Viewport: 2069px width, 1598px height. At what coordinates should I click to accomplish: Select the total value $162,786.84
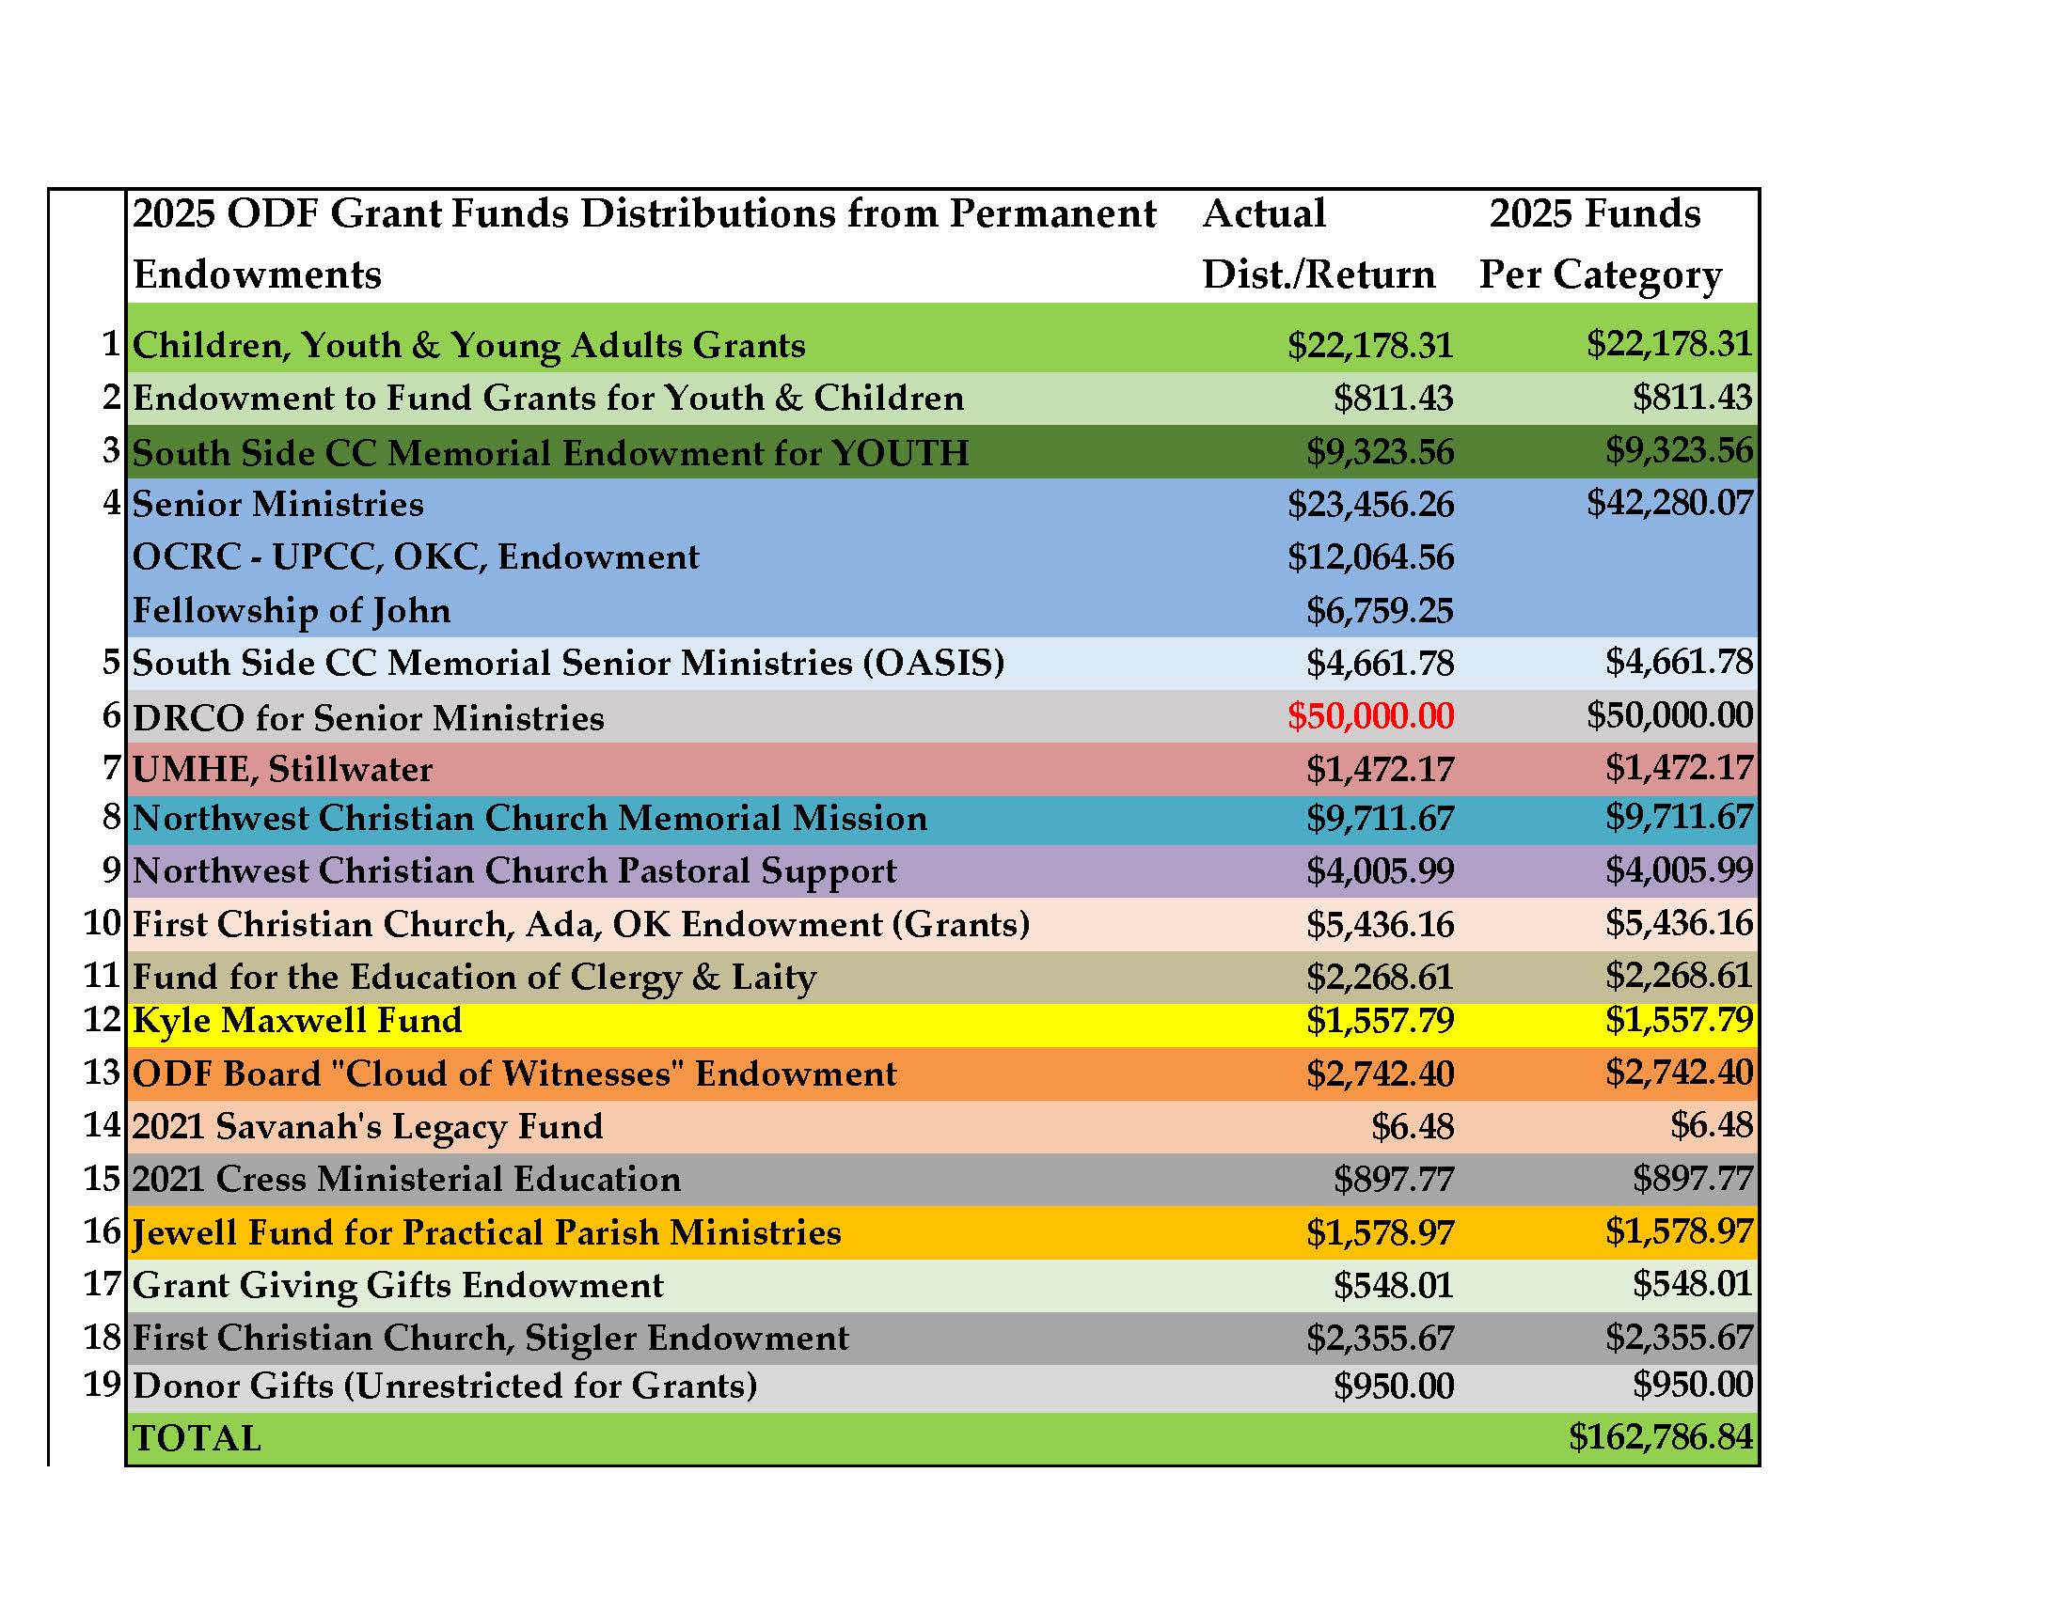pyautogui.click(x=1661, y=1437)
